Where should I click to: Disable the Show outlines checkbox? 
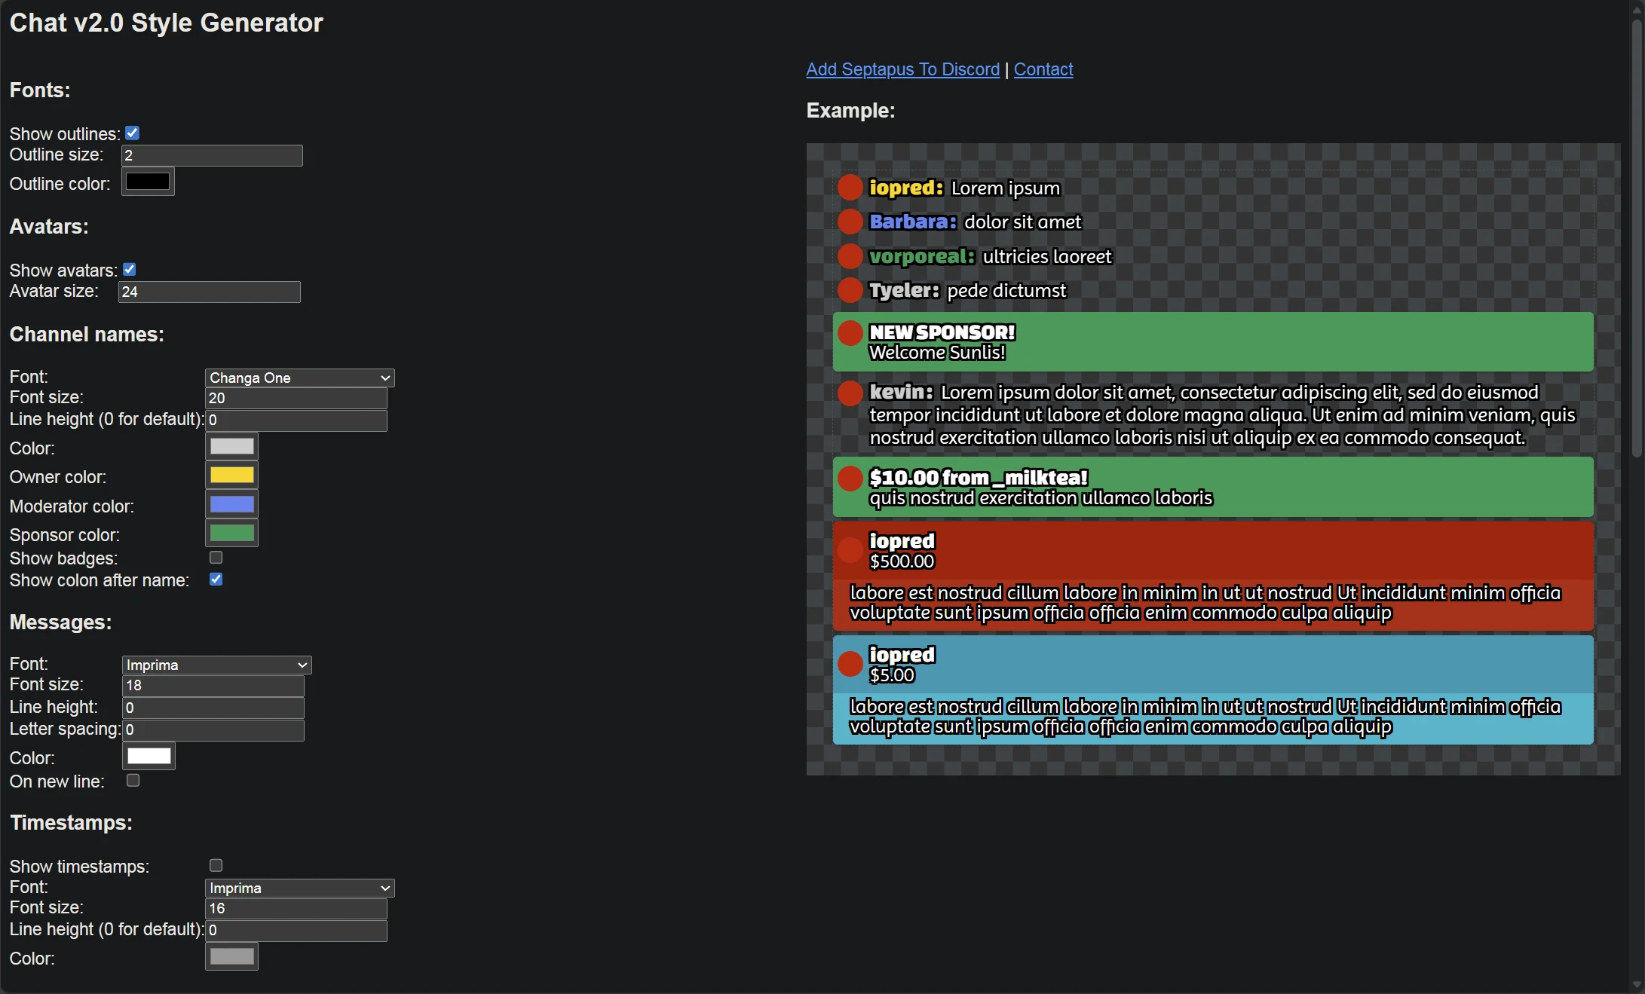click(132, 132)
